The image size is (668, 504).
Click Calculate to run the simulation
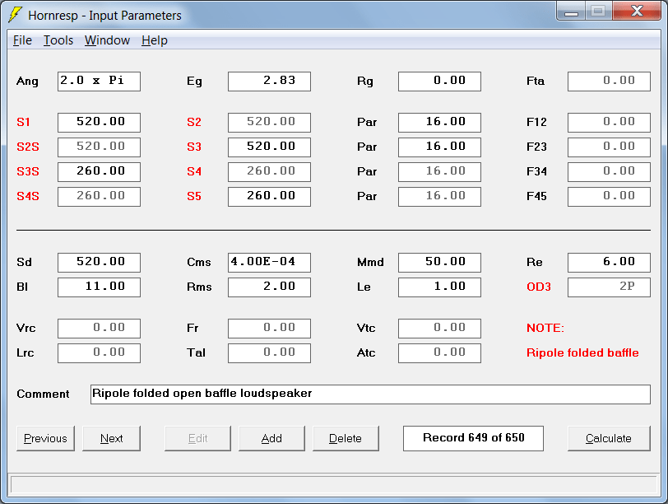pos(609,438)
